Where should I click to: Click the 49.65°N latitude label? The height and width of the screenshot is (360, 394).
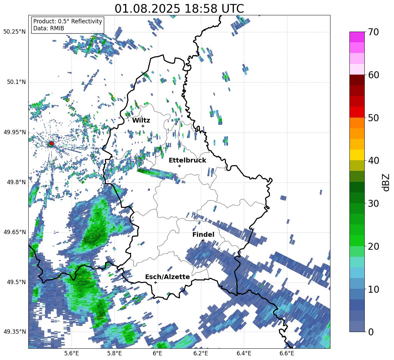point(15,232)
